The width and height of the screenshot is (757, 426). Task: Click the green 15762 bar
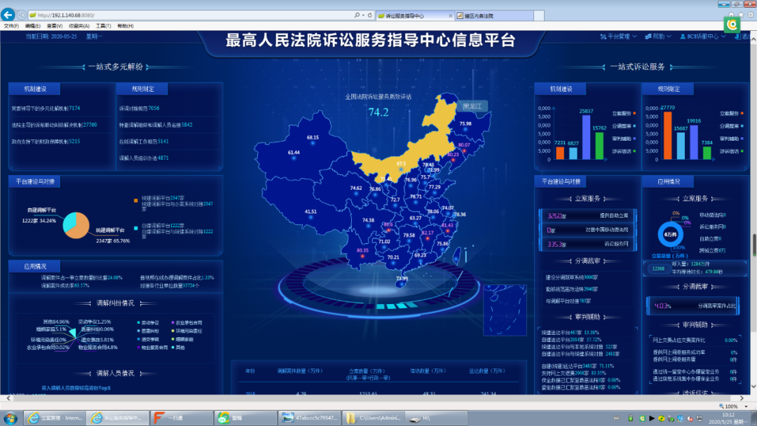(599, 145)
